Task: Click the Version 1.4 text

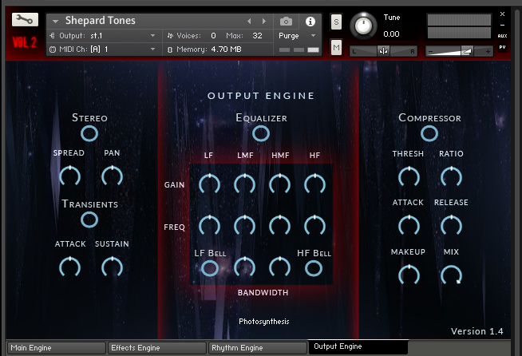Action: tap(477, 331)
